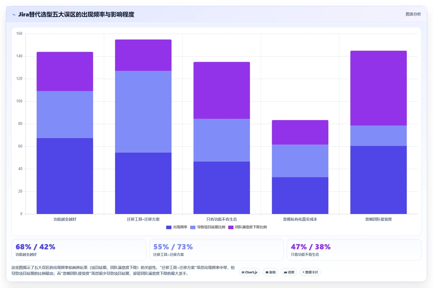Click the 进度 tag
Screen dimensions: 433x288
[289, 272]
